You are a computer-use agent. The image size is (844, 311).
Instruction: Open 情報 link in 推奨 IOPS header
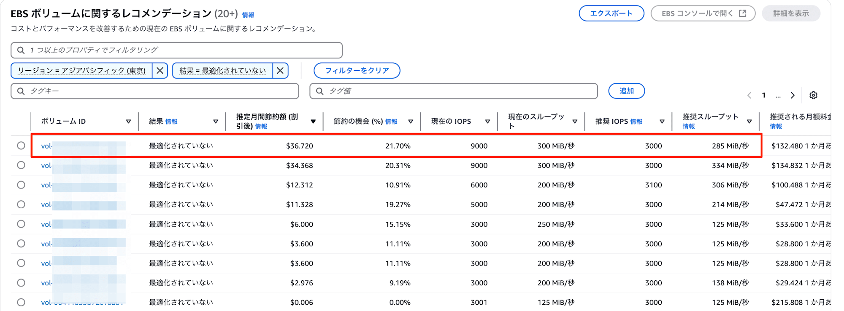point(636,122)
